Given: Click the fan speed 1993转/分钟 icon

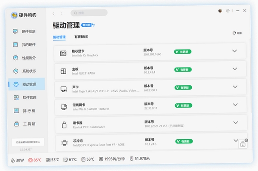Looking at the screenshot, I should click(x=101, y=159).
